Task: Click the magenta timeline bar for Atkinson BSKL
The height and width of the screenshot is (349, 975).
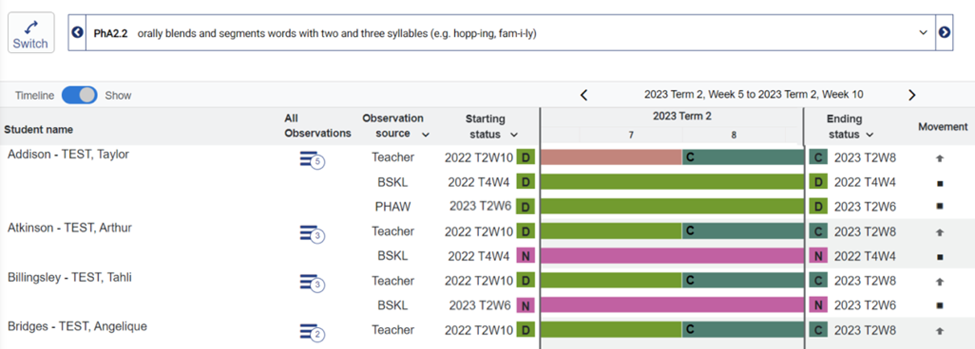Action: click(672, 256)
